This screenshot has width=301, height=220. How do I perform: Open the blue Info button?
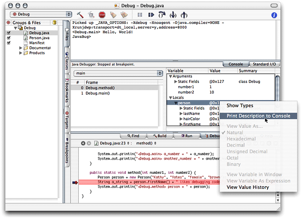click(x=274, y=15)
